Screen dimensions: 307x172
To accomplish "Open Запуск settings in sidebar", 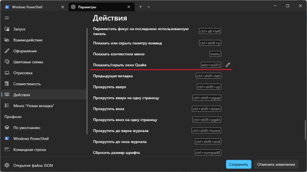I will point(20,29).
